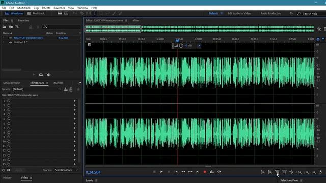
Task: Zoom to selection icon
Action: click(x=313, y=172)
